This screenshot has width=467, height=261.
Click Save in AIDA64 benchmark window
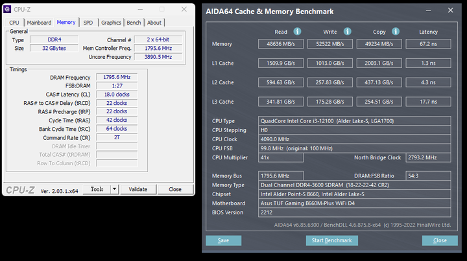[x=223, y=240]
